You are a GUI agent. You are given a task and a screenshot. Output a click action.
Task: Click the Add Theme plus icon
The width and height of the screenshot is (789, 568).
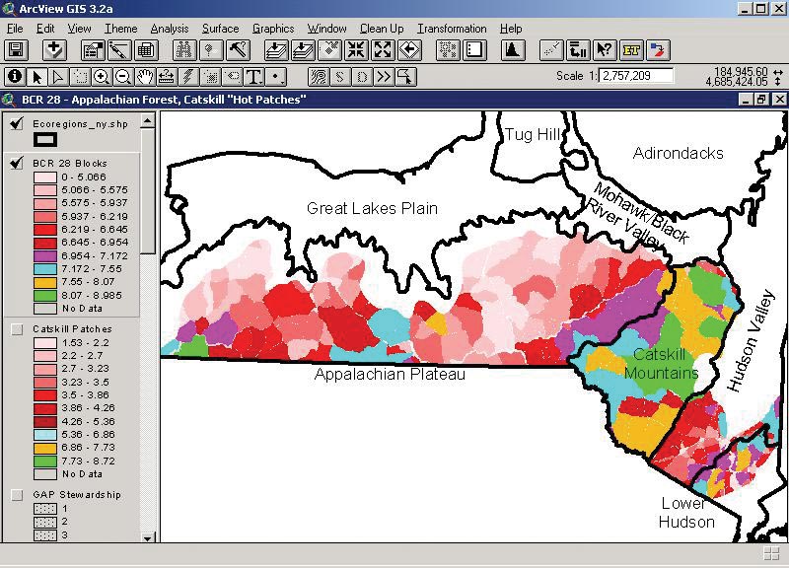tap(54, 50)
